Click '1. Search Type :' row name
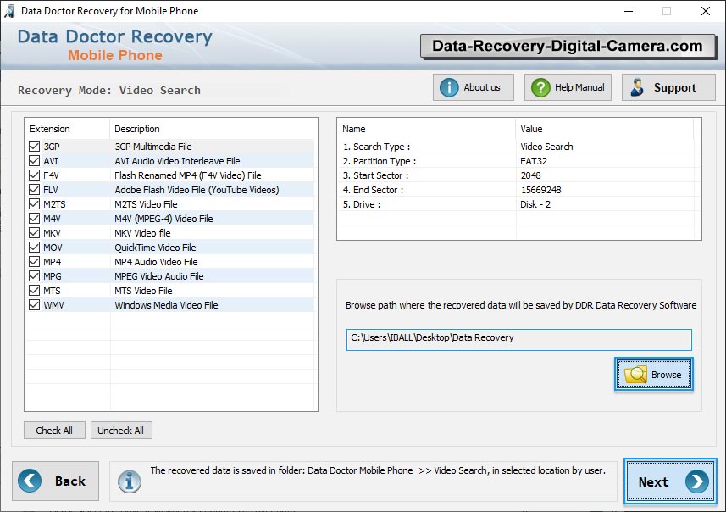The height and width of the screenshot is (512, 726). [x=376, y=147]
